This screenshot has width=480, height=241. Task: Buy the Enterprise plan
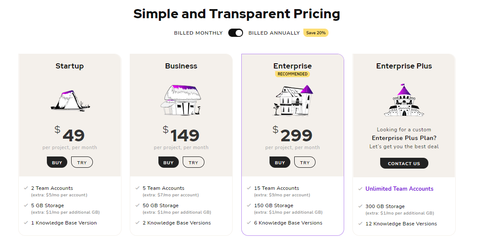point(280,163)
